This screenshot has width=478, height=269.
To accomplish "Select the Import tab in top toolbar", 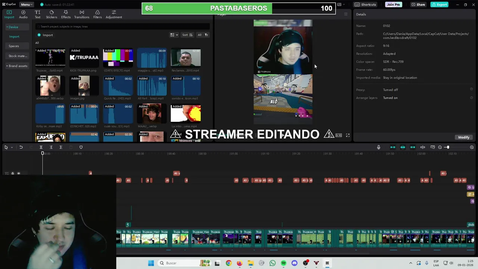I will coord(9,14).
